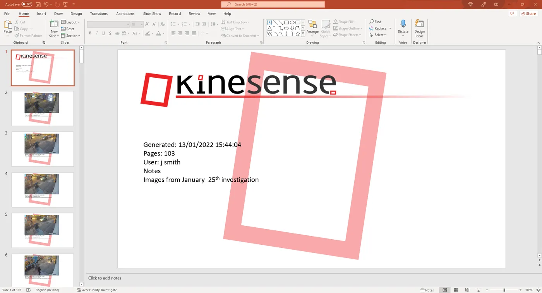542x293 pixels.
Task: Switch to Reading View
Action: pyautogui.click(x=467, y=290)
